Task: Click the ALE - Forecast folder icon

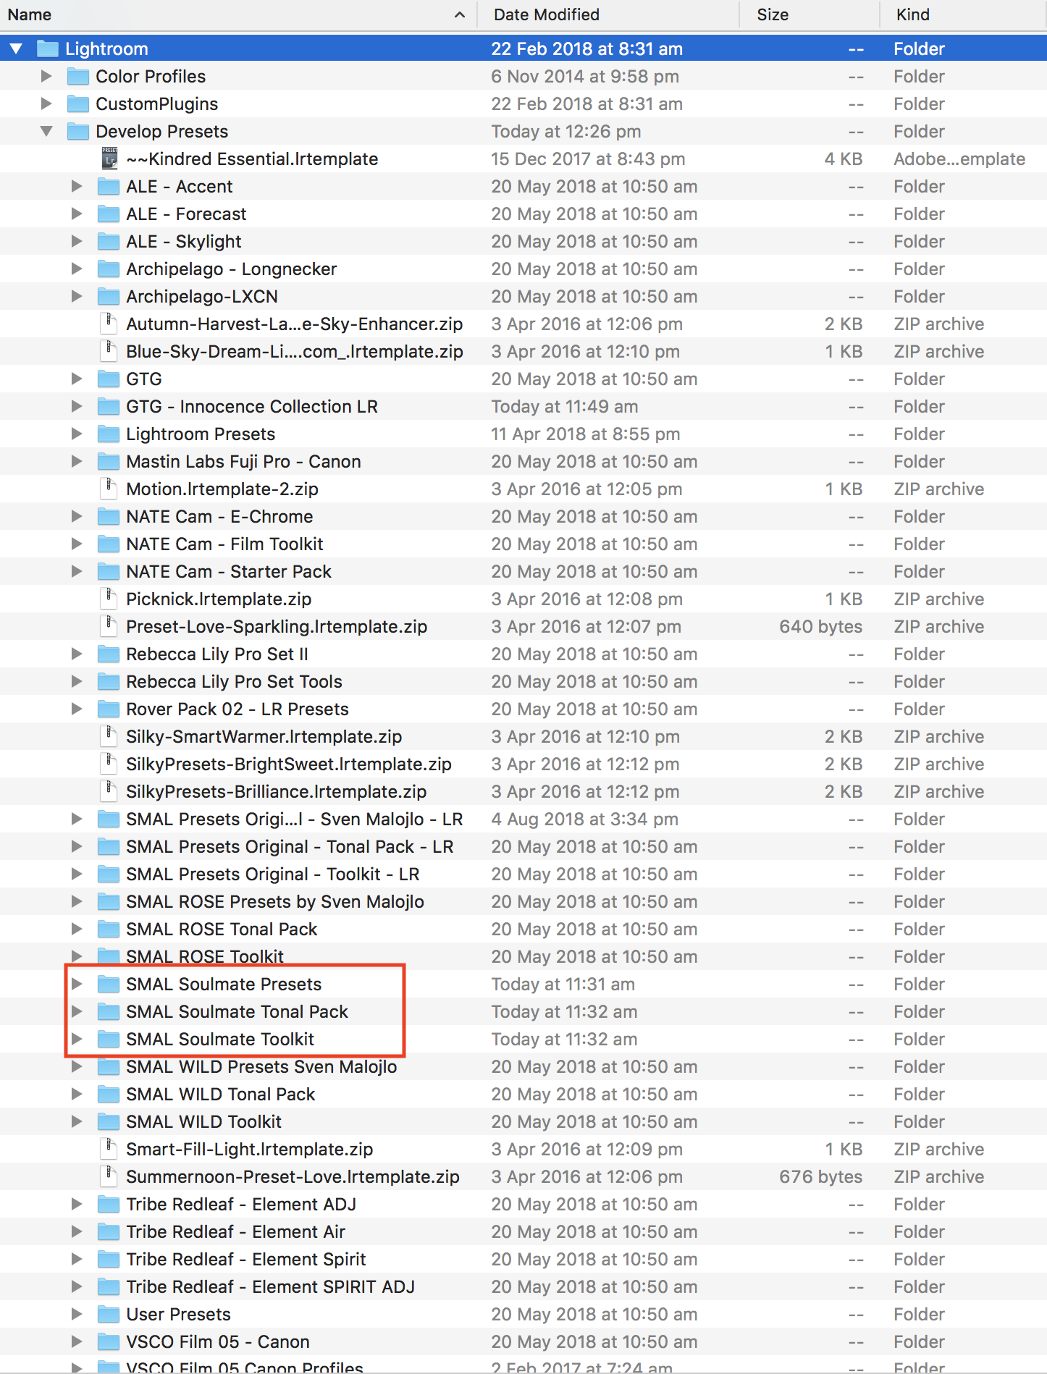Action: tap(109, 214)
